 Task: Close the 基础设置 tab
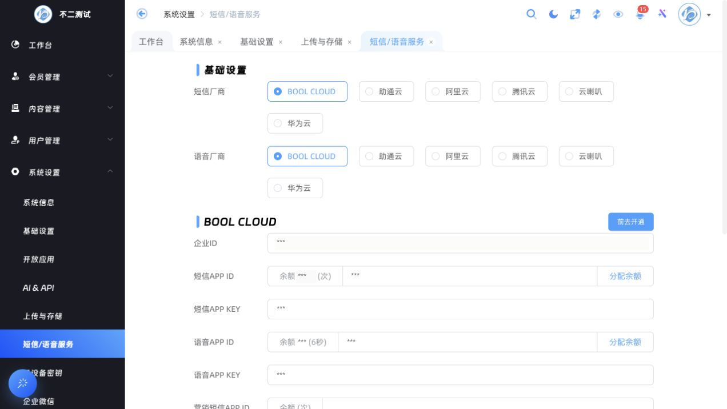pyautogui.click(x=281, y=42)
